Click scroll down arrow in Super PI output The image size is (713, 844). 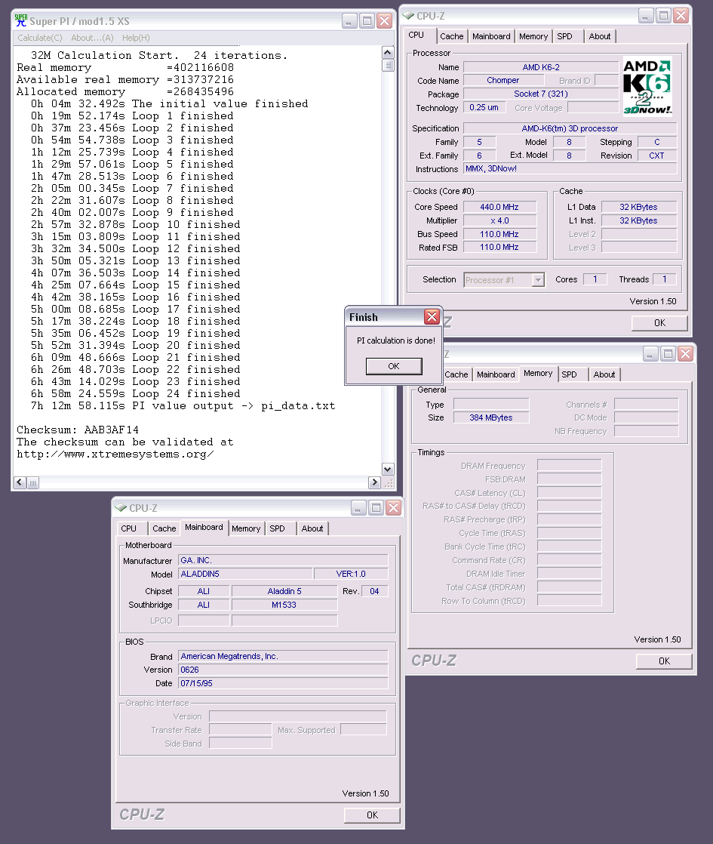pyautogui.click(x=388, y=469)
